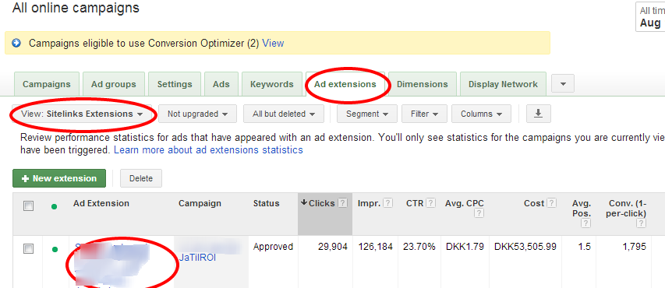Open the Segment dropdown
665x288 pixels.
point(367,114)
